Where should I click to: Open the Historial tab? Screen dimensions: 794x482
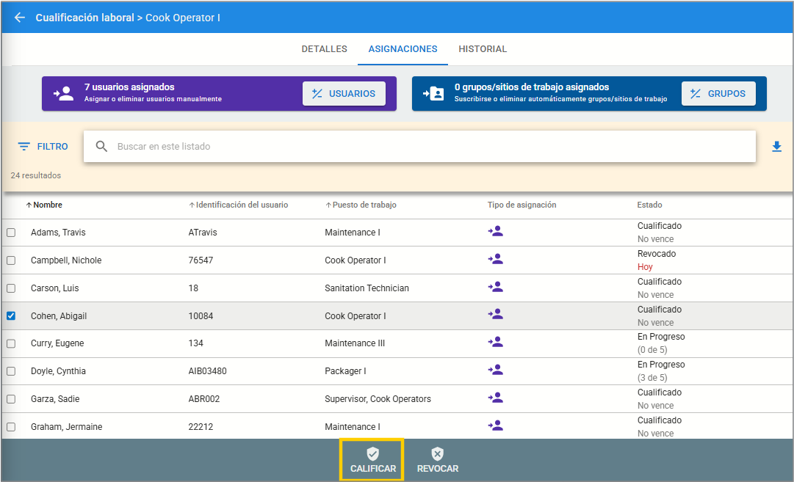pyautogui.click(x=483, y=49)
